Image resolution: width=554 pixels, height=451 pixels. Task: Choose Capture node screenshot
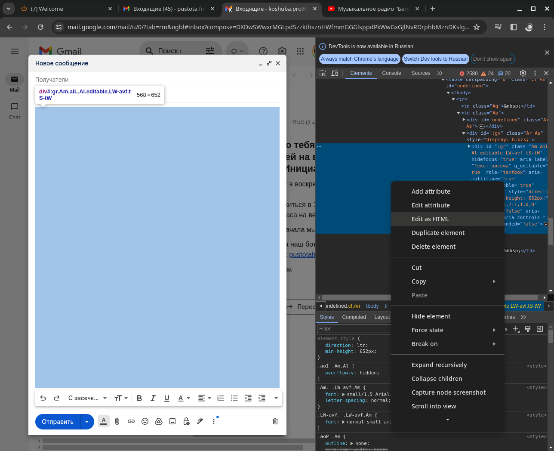click(447, 392)
